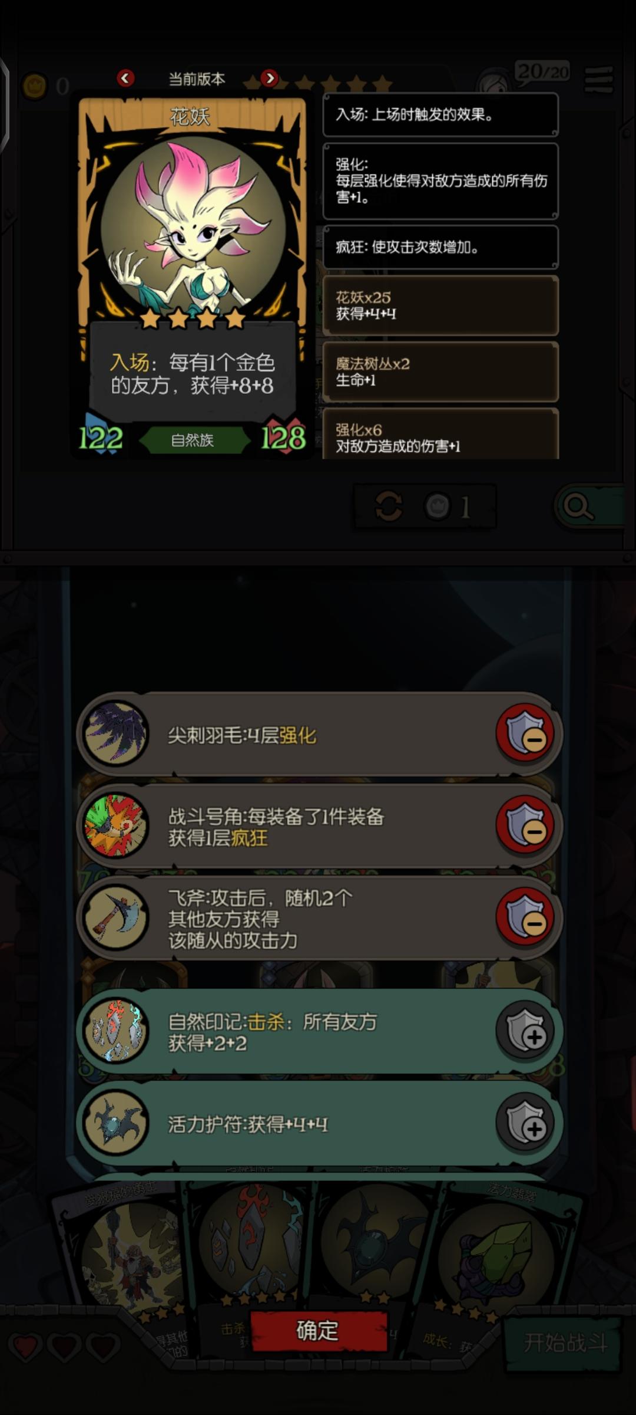Open the 魔法树丛x2 bonus entry
The height and width of the screenshot is (1415, 636).
440,371
